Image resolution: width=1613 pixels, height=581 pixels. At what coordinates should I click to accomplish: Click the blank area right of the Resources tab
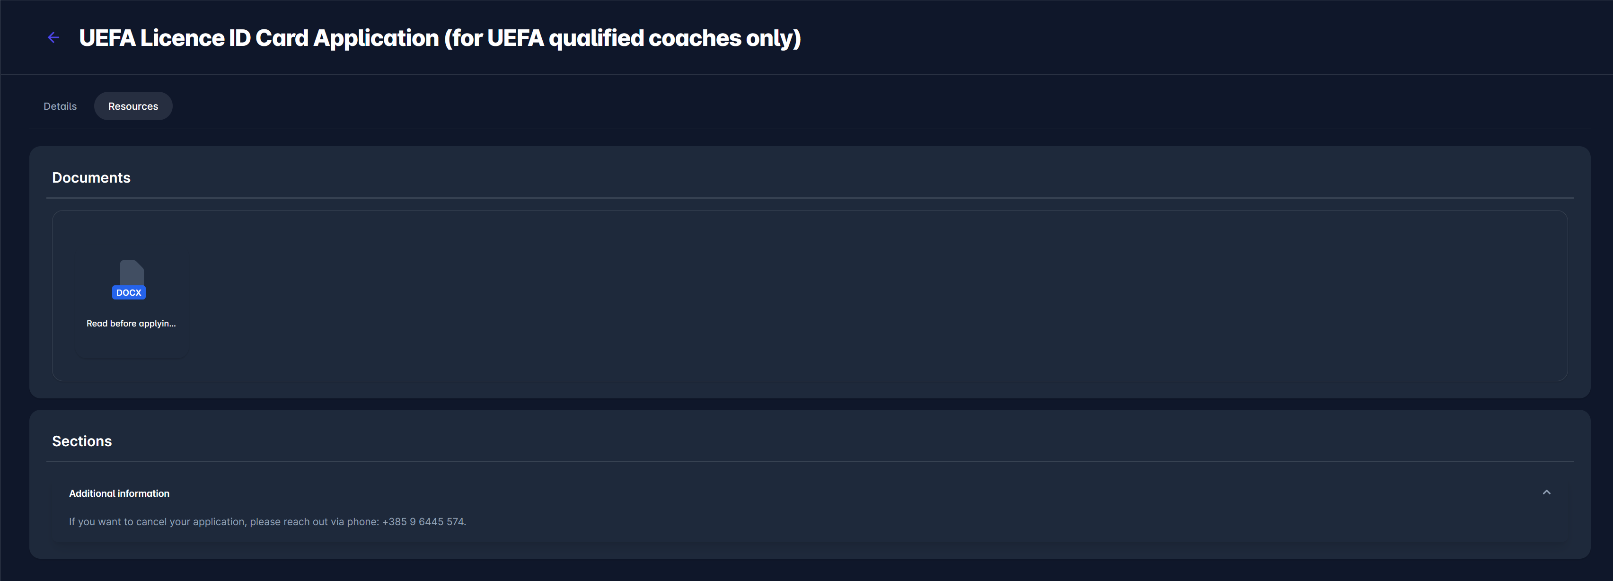(814, 106)
